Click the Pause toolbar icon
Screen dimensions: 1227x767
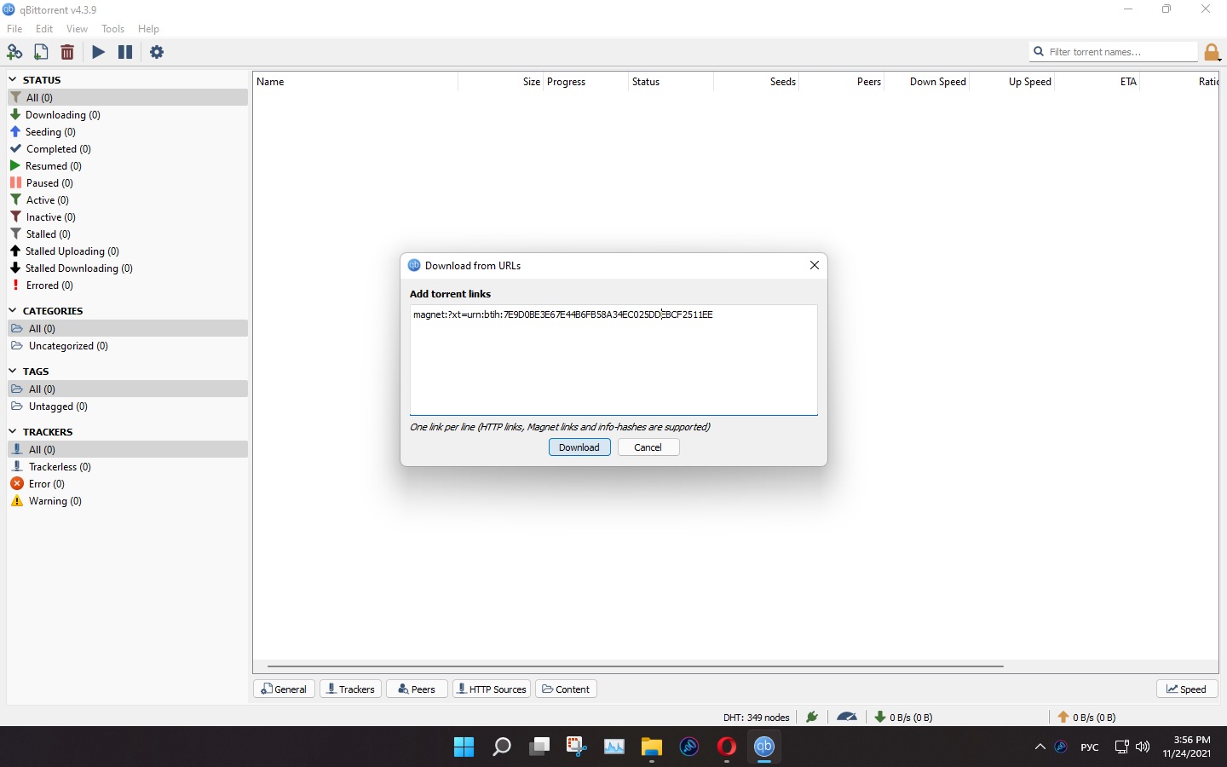[x=125, y=52]
